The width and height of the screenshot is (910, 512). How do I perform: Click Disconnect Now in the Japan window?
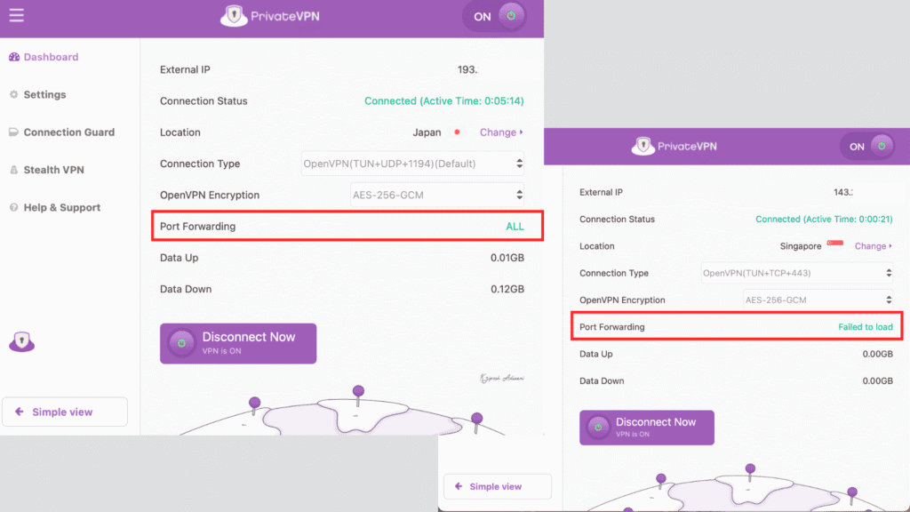(x=238, y=344)
